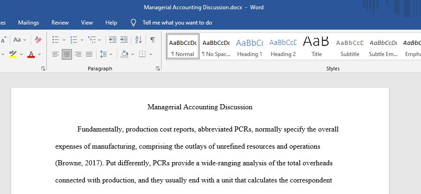Image resolution: width=421 pixels, height=194 pixels.
Task: Open Font Color dropdown arrow
Action: [39, 54]
